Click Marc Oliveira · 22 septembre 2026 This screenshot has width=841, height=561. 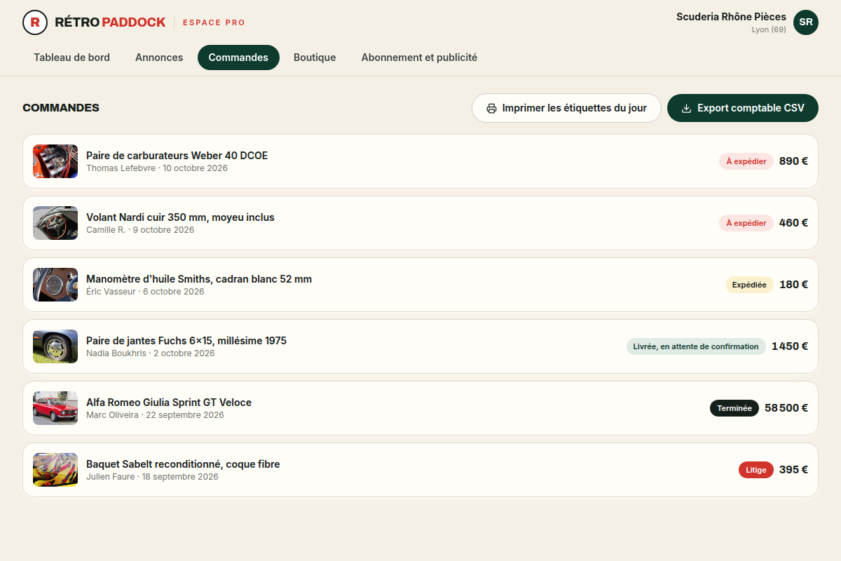coord(155,415)
